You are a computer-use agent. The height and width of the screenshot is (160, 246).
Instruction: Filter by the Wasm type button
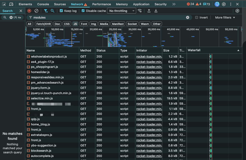[x=145, y=24]
